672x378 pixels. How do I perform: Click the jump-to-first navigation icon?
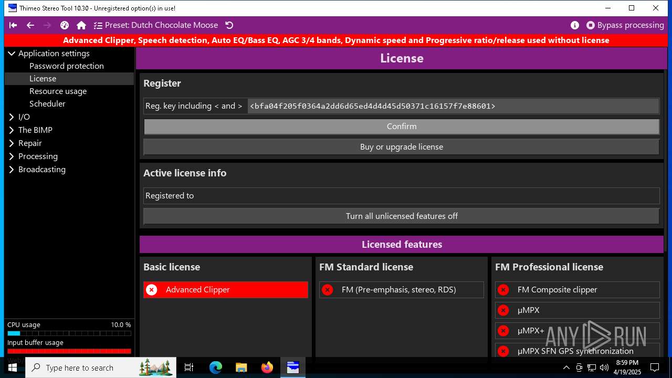point(13,25)
